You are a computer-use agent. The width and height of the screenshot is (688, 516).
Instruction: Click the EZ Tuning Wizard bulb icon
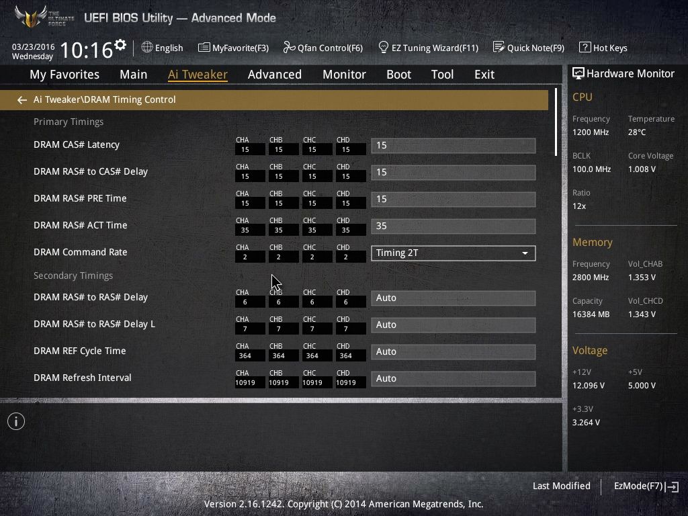(384, 47)
